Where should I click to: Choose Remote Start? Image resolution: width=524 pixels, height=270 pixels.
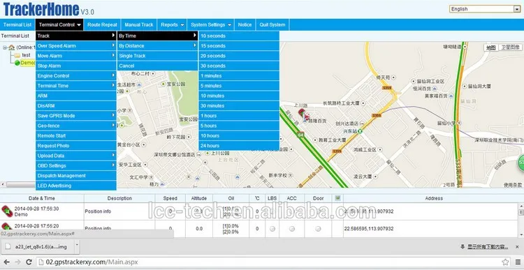pos(76,136)
